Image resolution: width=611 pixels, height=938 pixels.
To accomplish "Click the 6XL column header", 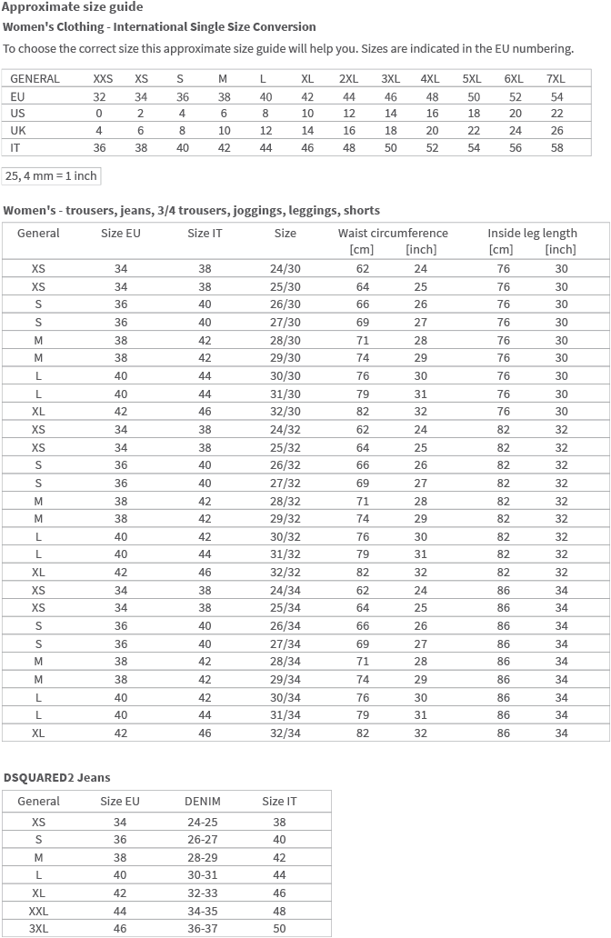I will click(514, 79).
